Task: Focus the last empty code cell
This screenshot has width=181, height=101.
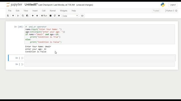Action: (100, 64)
